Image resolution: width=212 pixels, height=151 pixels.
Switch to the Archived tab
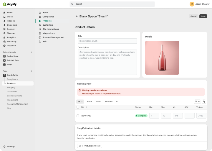(108, 101)
